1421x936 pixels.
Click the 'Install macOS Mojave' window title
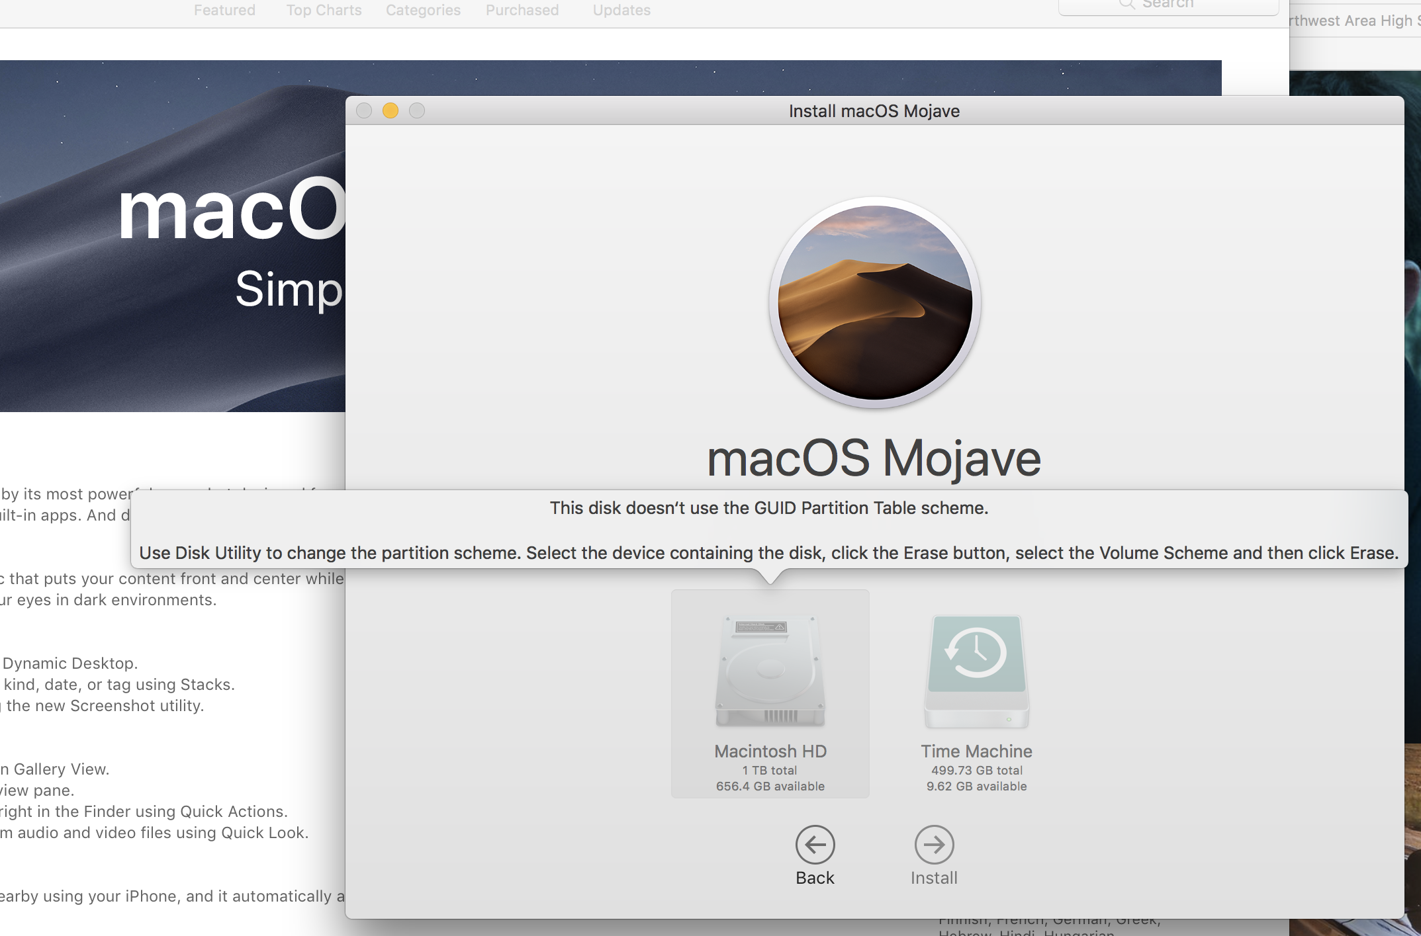tap(874, 111)
